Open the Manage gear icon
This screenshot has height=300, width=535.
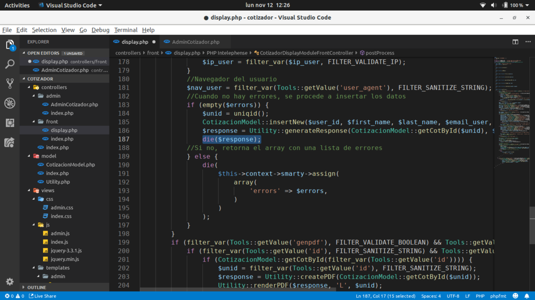(10, 281)
